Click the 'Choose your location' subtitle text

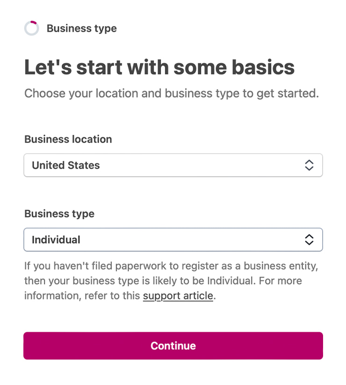point(171,93)
